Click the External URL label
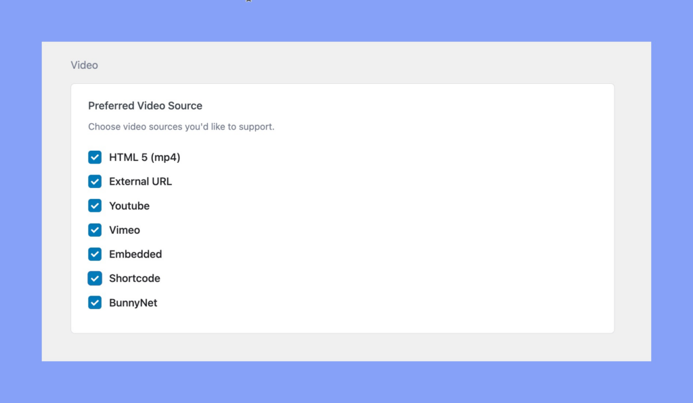Image resolution: width=693 pixels, height=403 pixels. pos(141,181)
